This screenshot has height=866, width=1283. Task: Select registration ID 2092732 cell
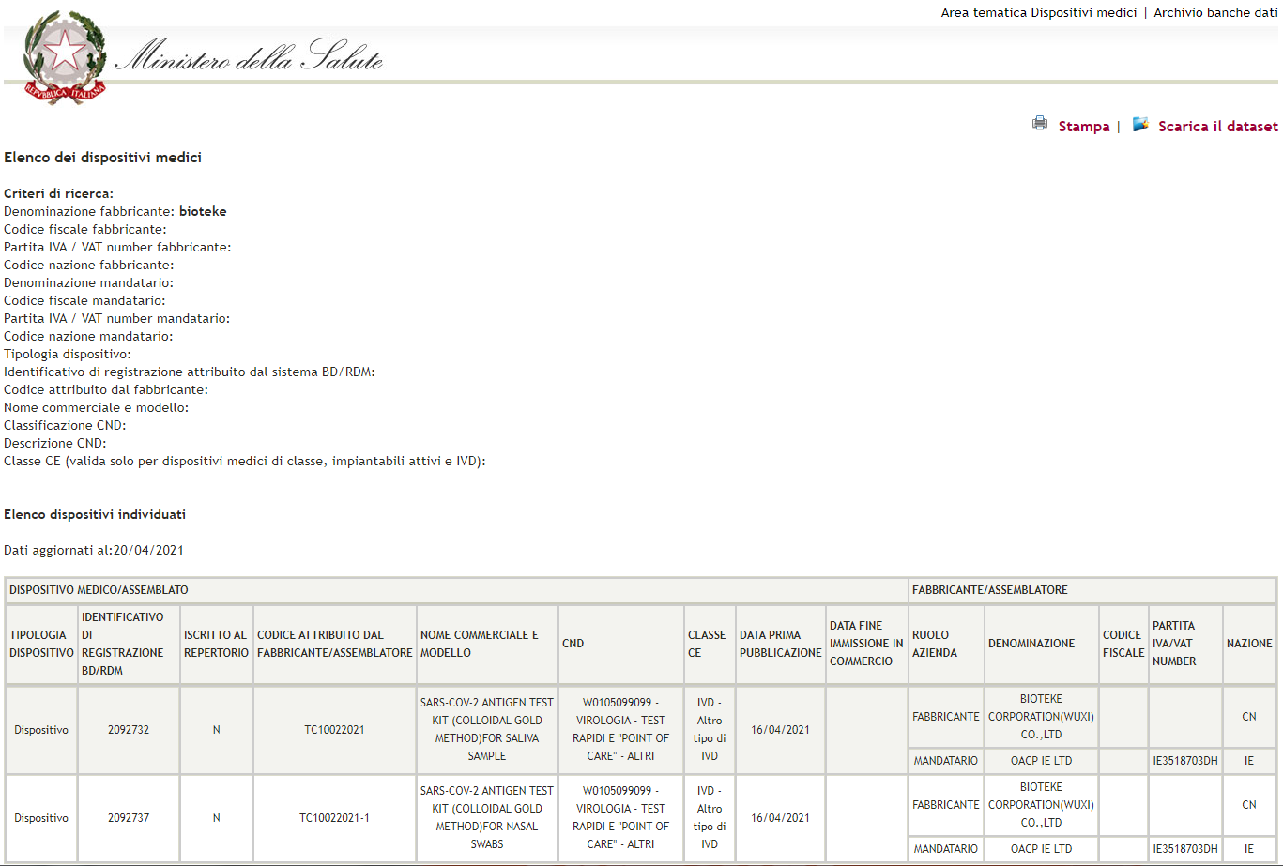click(129, 730)
